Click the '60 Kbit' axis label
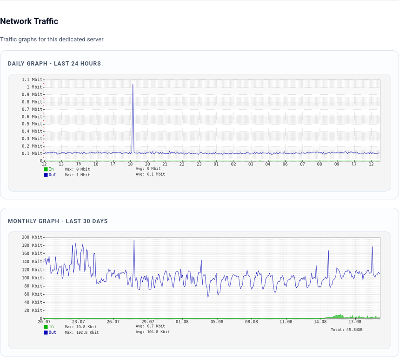 pos(33,294)
